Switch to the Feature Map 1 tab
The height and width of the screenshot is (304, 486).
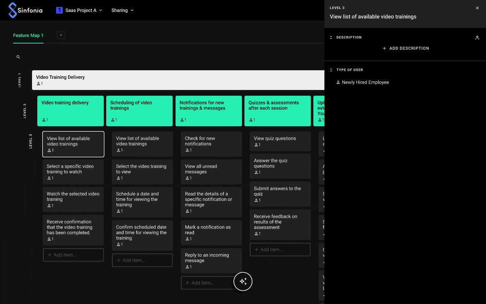coord(28,35)
